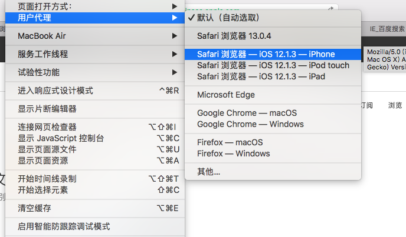Switch user agent to Safari iOS iPad

click(x=261, y=76)
